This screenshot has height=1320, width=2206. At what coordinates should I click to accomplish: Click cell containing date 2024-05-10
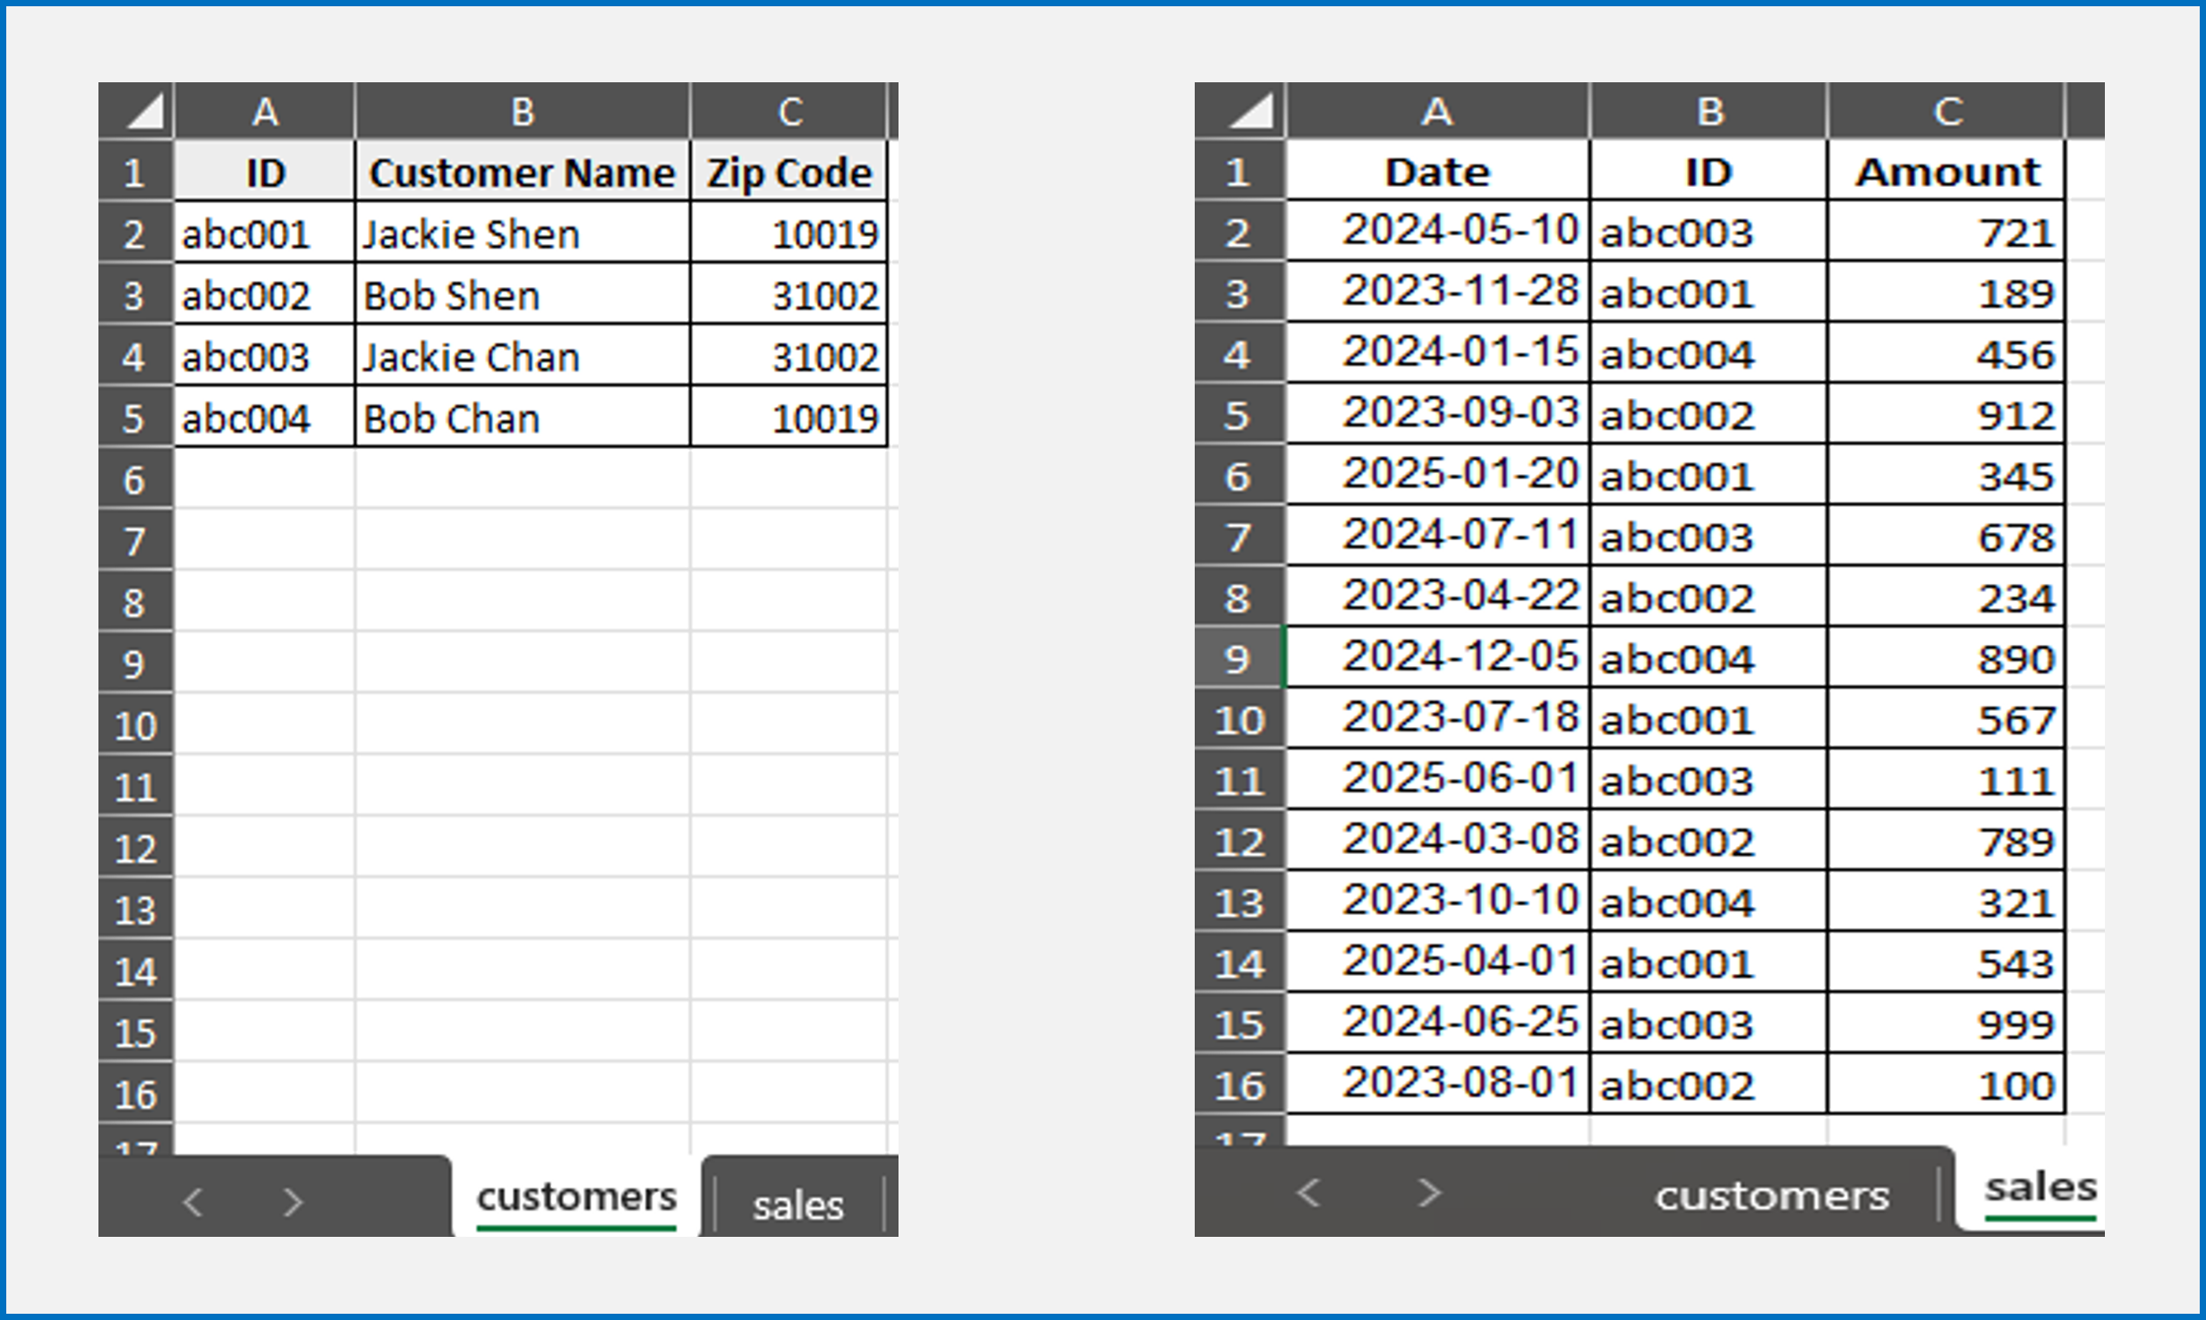1438,232
